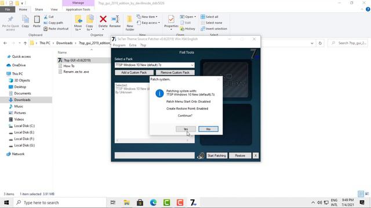This screenshot has width=371, height=208.
Task: Open the Explorer help icon
Action: coord(368,9)
